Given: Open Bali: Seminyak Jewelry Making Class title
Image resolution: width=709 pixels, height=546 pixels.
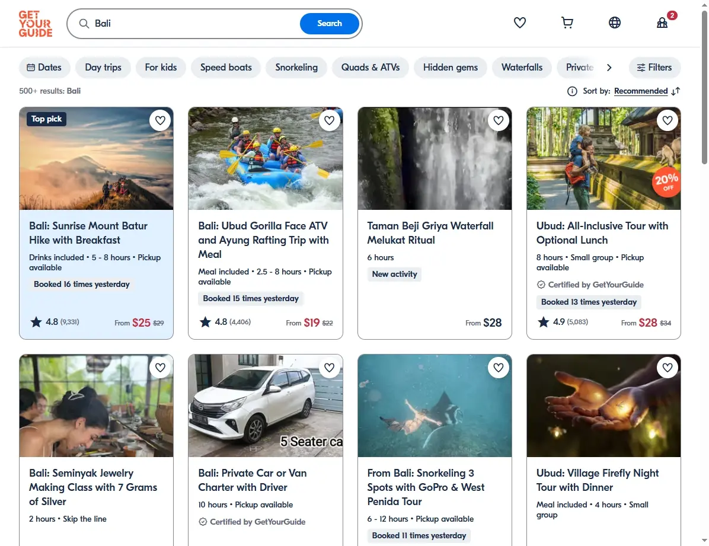Looking at the screenshot, I should click(93, 487).
